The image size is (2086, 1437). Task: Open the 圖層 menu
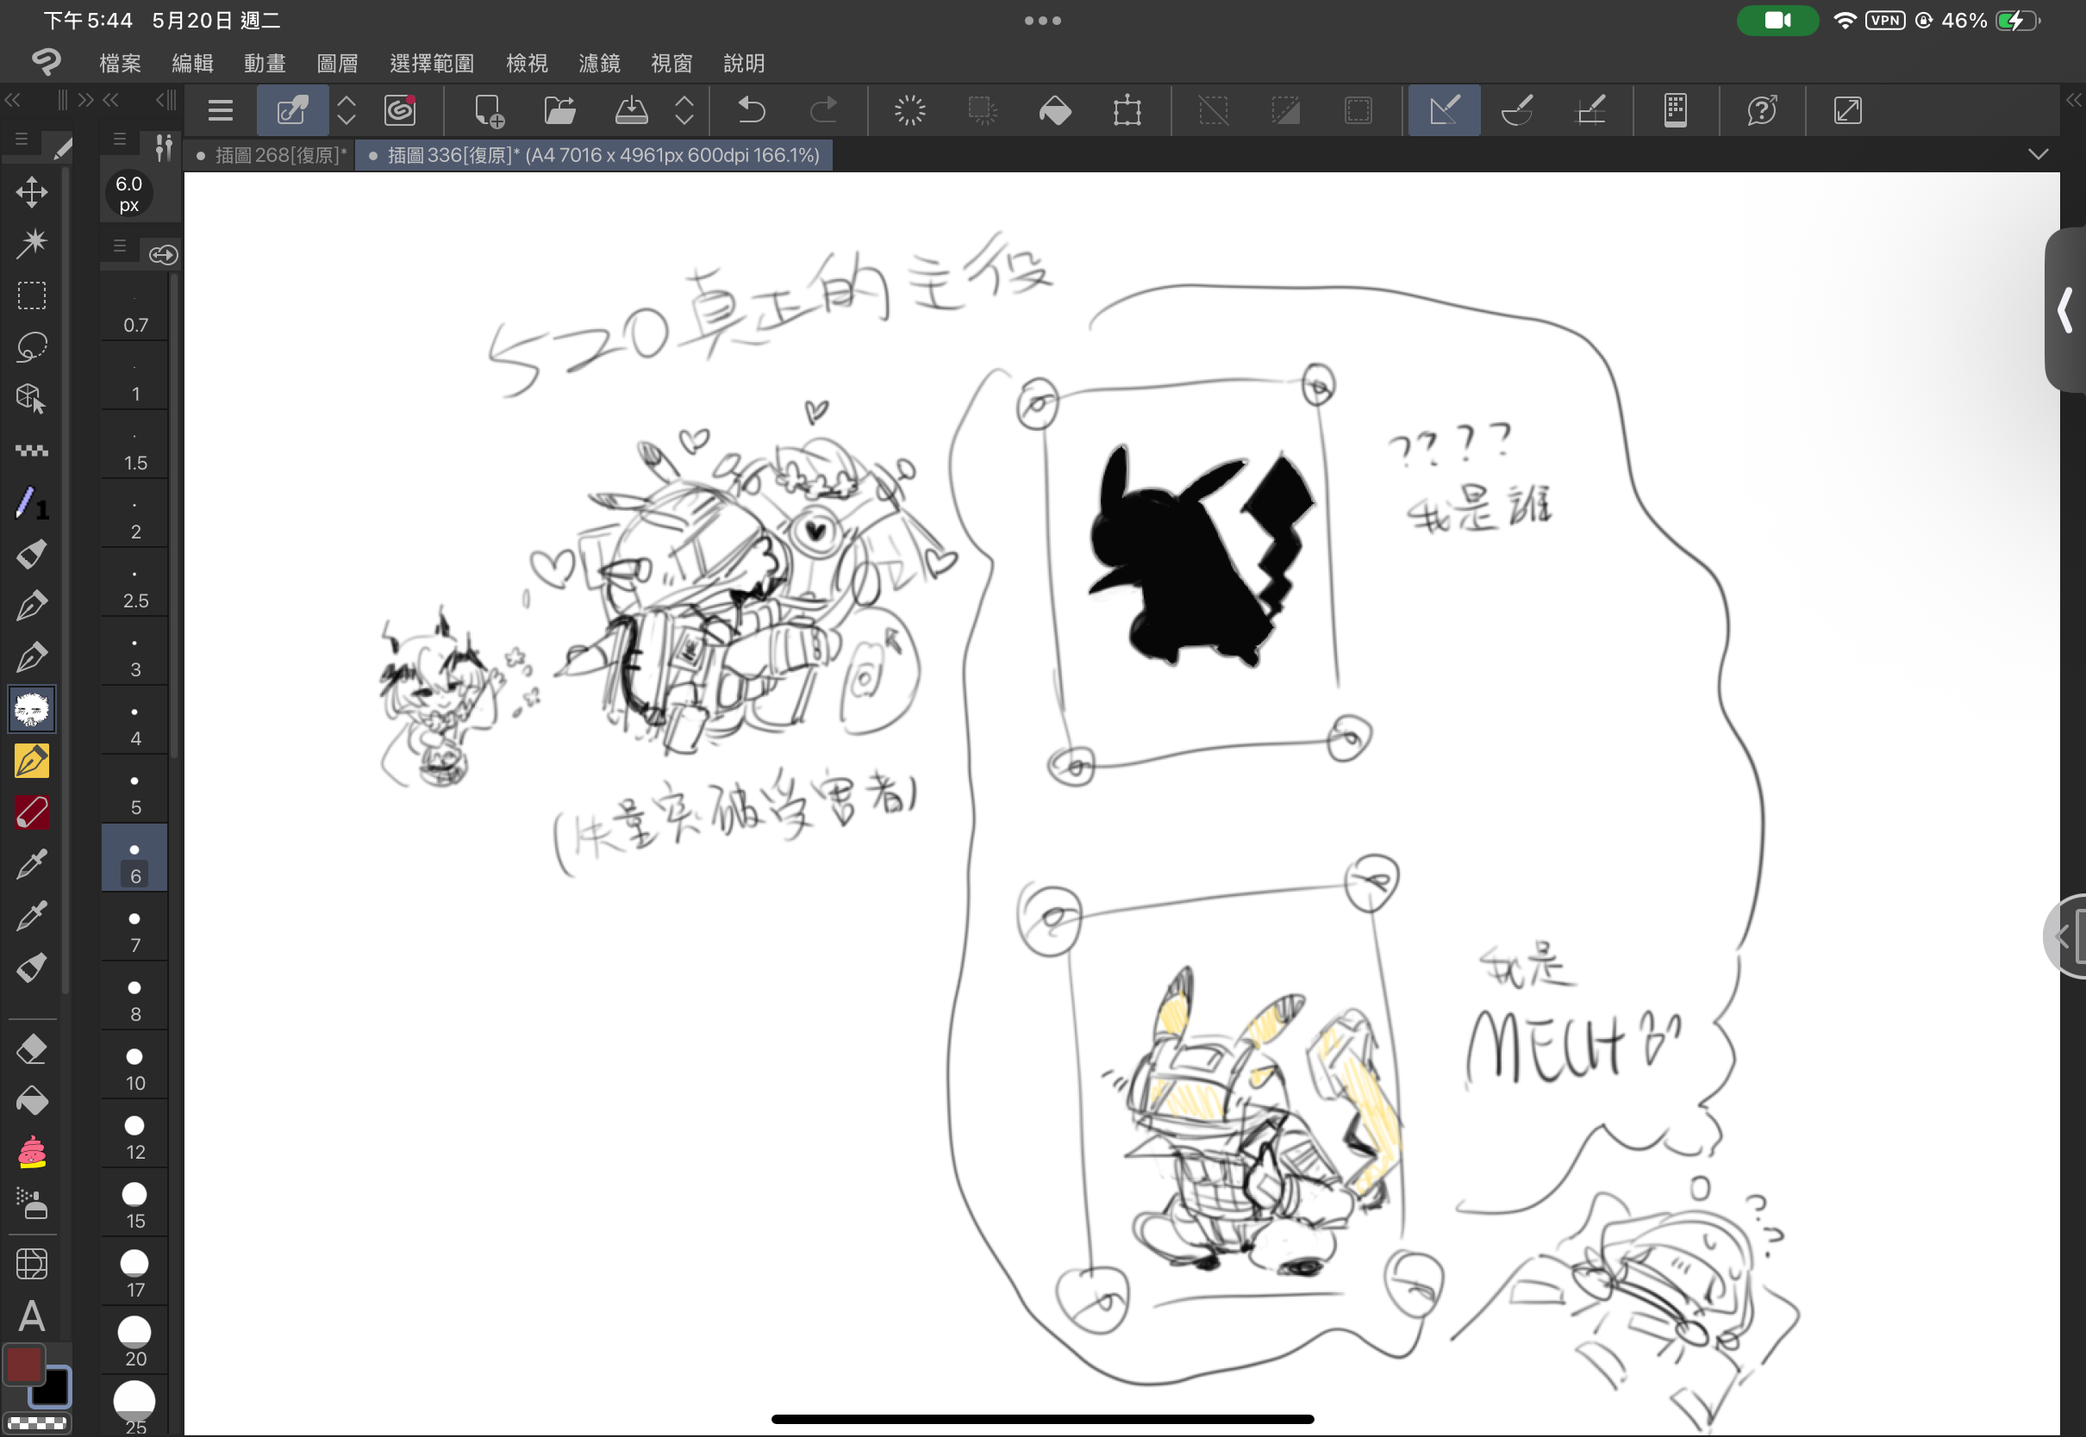click(x=338, y=63)
